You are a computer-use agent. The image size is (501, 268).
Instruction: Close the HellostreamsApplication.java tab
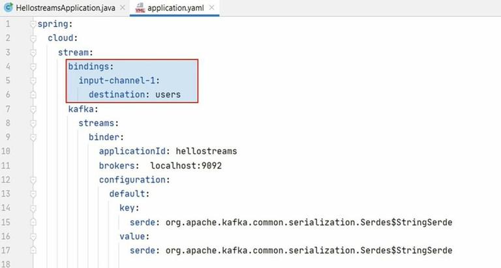coord(123,8)
